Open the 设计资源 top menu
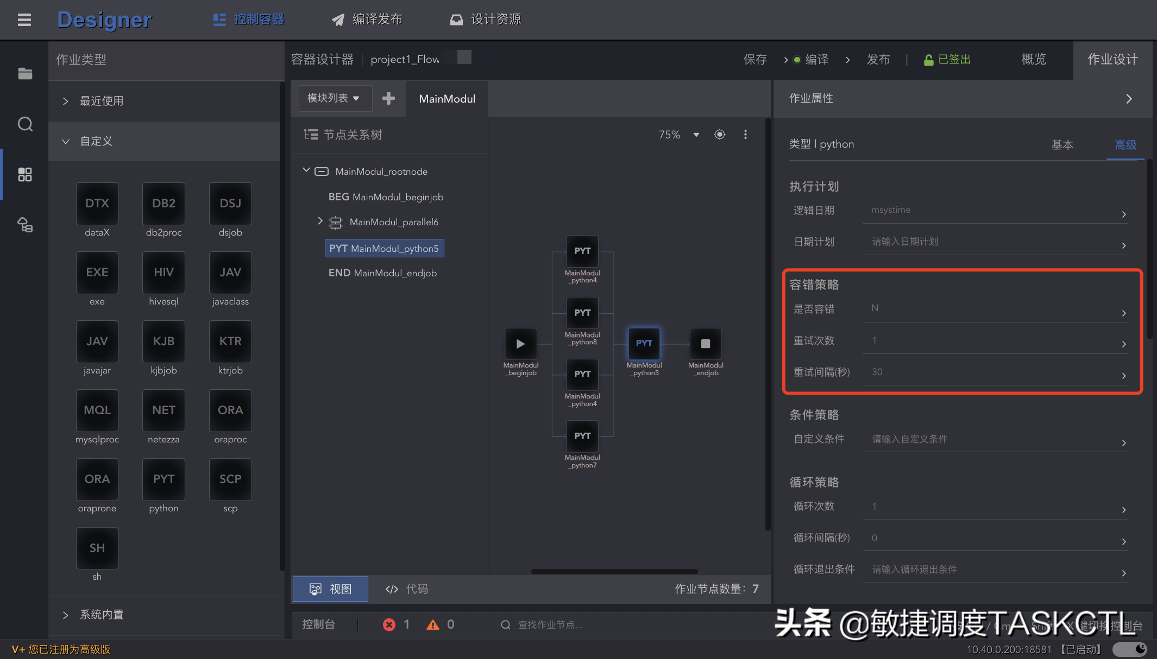This screenshot has width=1157, height=659. (486, 20)
